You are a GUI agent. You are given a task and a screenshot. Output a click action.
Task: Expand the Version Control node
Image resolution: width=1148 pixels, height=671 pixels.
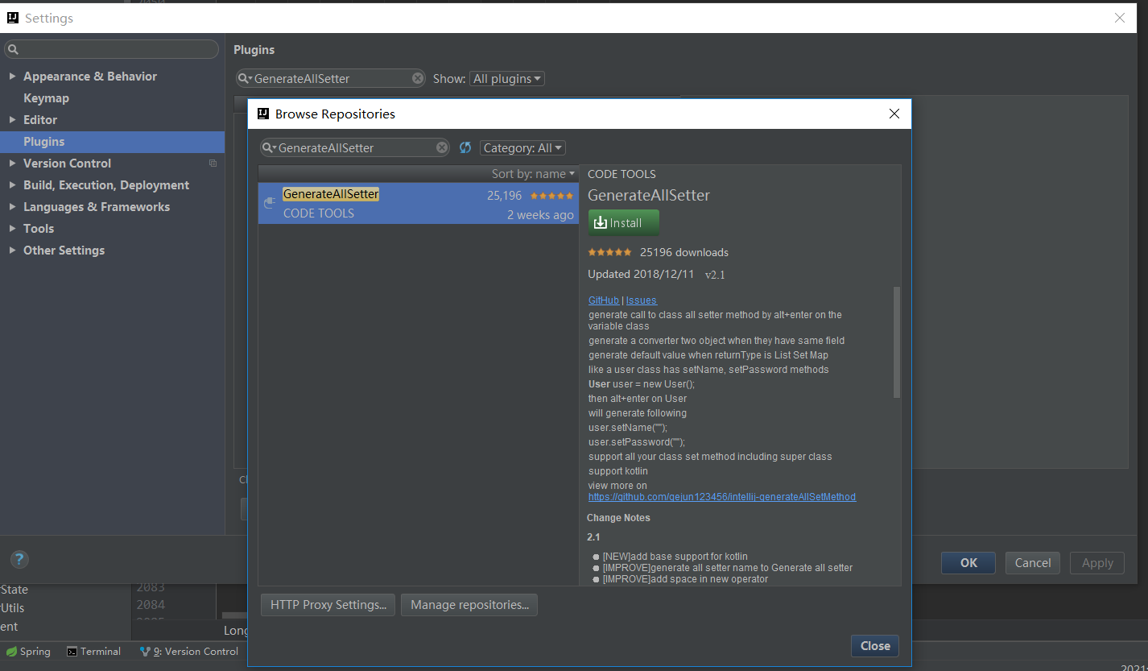(x=12, y=164)
